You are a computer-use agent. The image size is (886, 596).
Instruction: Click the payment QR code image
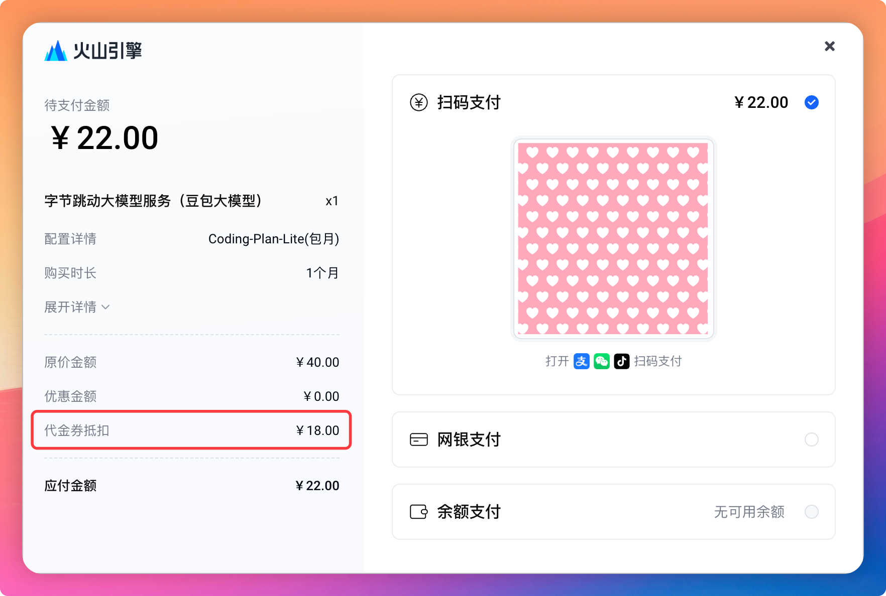tap(613, 239)
